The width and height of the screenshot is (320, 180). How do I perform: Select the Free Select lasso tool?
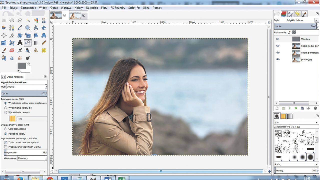click(x=20, y=20)
